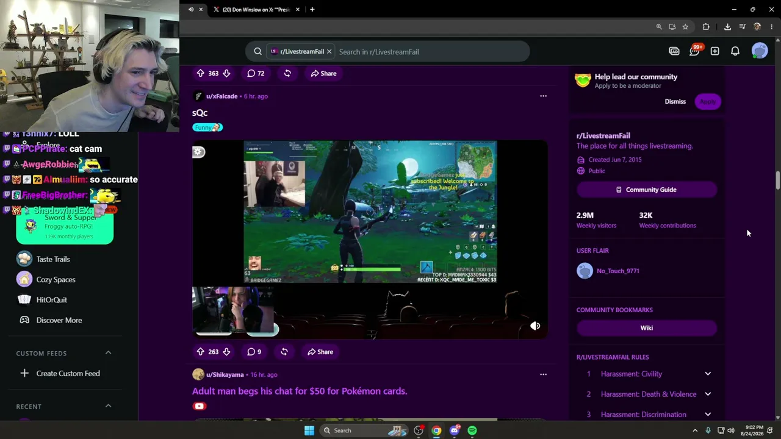Open Chrome downloads
The image size is (781, 439).
[727, 27]
